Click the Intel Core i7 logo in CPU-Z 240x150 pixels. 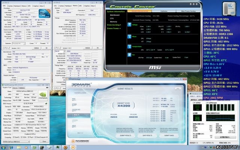click(45, 13)
